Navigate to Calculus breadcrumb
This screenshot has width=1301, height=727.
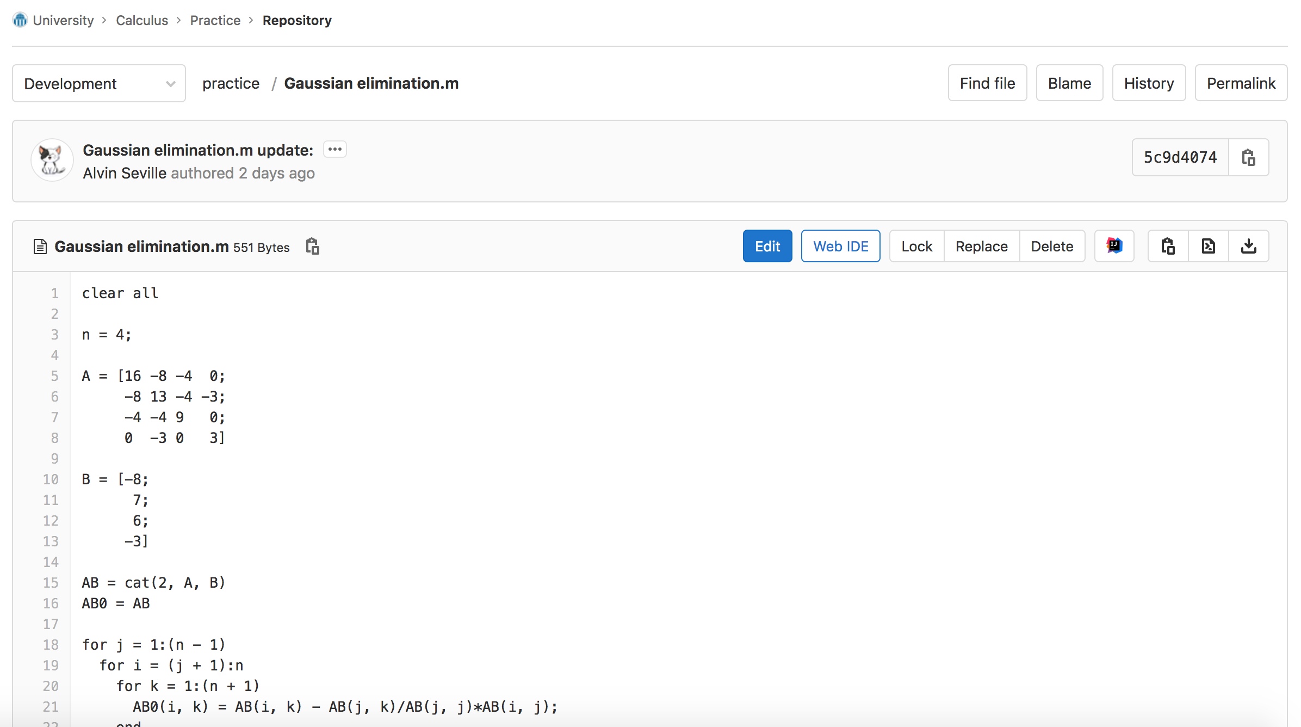(x=142, y=20)
